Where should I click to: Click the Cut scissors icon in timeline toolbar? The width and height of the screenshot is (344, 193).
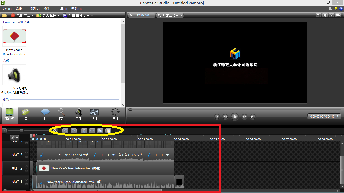[x=84, y=131]
